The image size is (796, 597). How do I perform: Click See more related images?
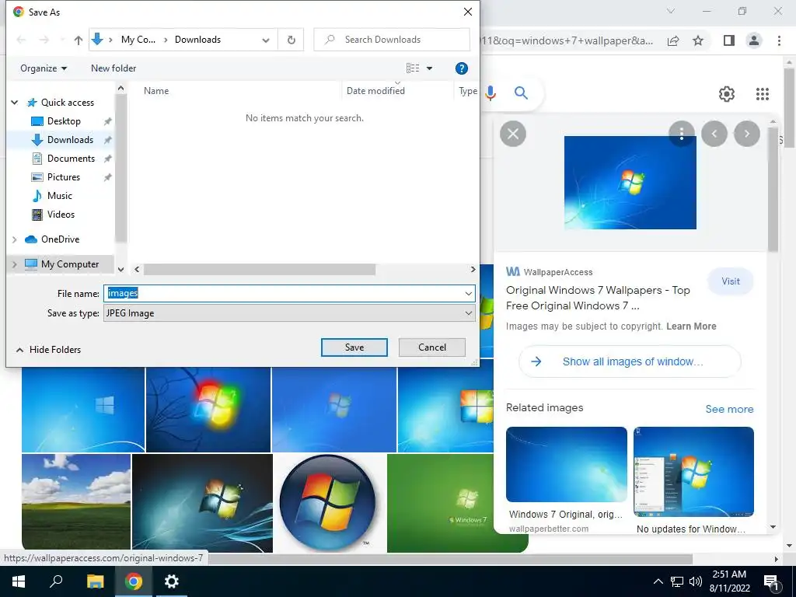[x=729, y=409]
